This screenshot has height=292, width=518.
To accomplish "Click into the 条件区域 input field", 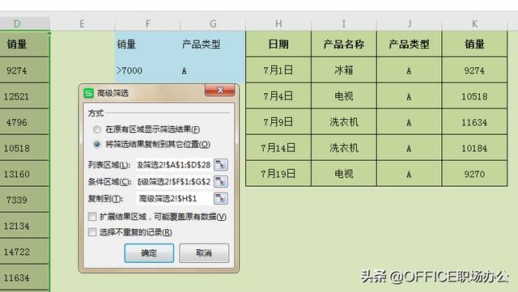I will 174,181.
